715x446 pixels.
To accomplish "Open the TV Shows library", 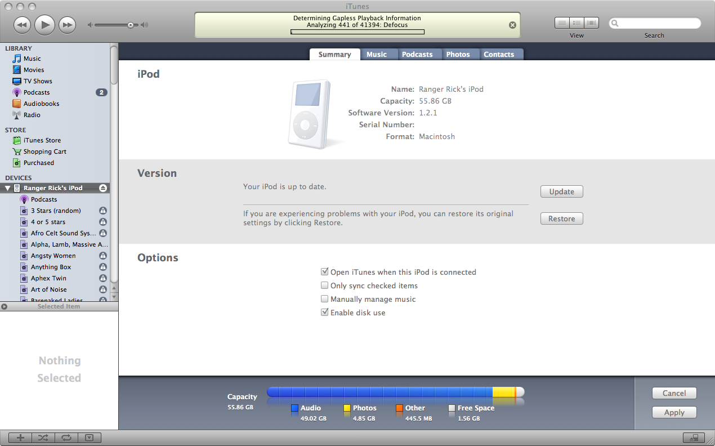I will [x=38, y=81].
